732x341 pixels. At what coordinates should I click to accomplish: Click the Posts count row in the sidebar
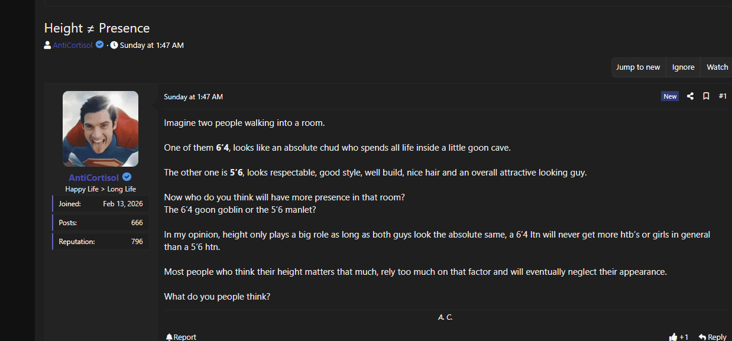click(x=101, y=223)
